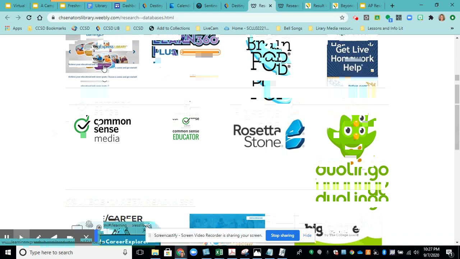Select the Screencastify pen drawing tool

[x=38, y=237]
